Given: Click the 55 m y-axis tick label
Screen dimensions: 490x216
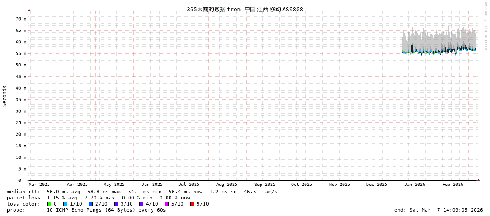Looking at the screenshot, I should [x=21, y=53].
